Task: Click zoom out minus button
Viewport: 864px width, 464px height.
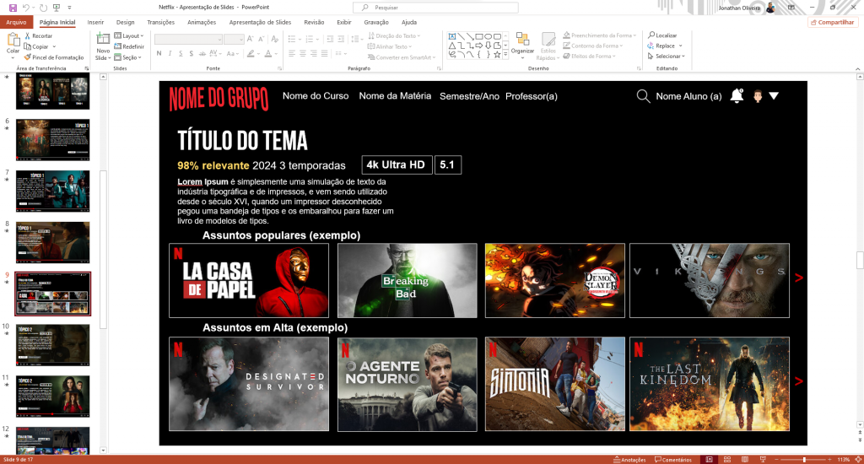Action: (777, 460)
